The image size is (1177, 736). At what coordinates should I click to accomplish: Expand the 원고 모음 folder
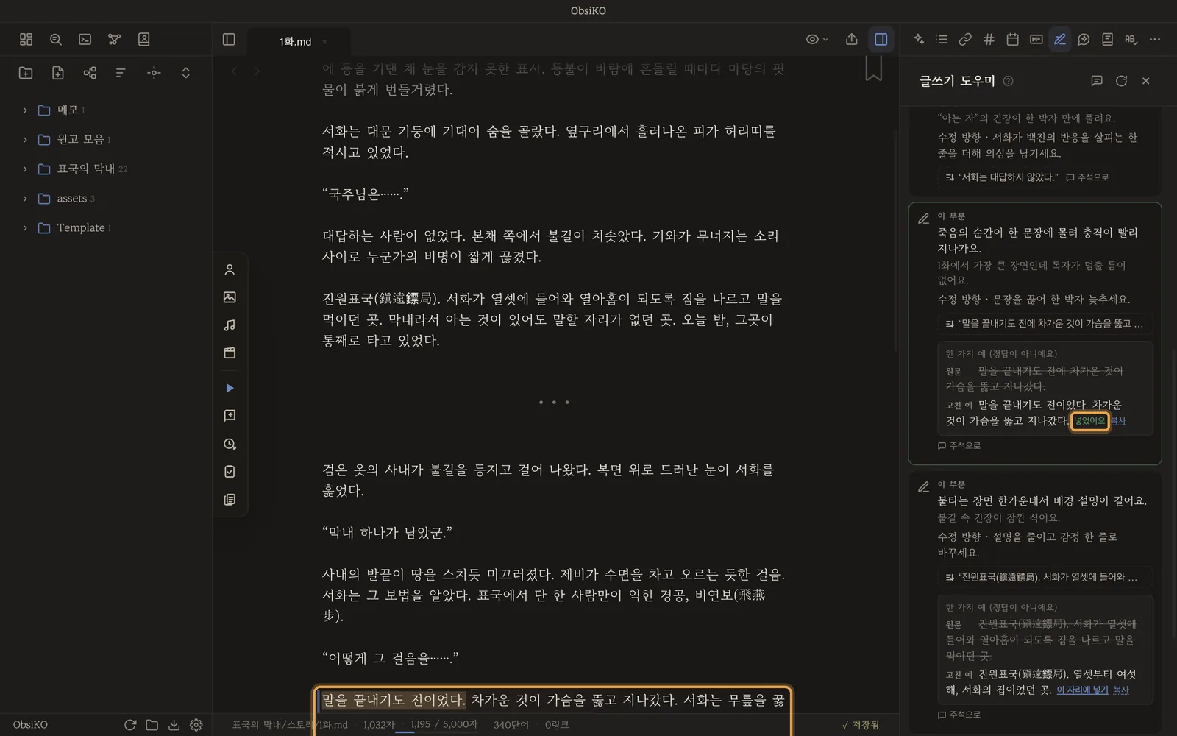point(25,139)
